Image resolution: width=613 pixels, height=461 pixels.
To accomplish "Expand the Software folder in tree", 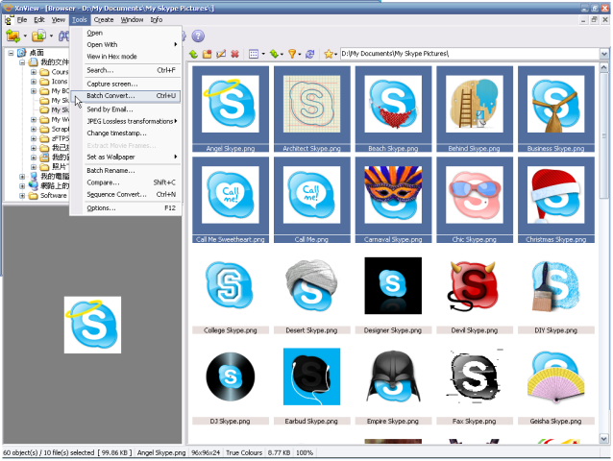I will (22, 196).
